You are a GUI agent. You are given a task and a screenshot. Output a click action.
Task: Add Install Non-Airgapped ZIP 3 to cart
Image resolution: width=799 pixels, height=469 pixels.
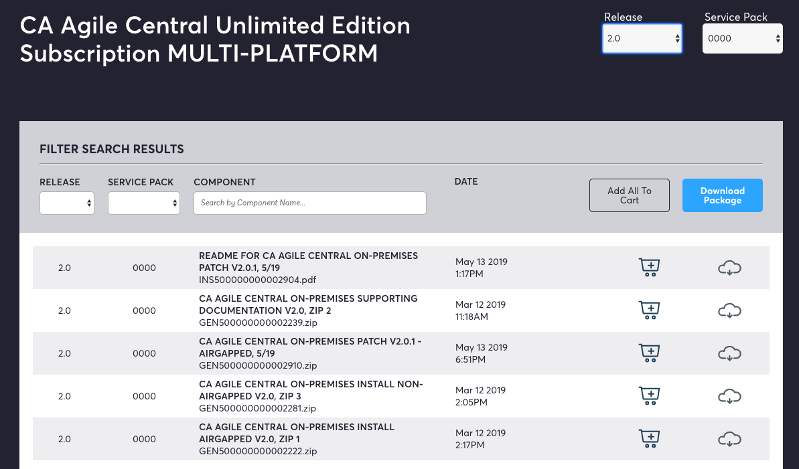click(649, 395)
